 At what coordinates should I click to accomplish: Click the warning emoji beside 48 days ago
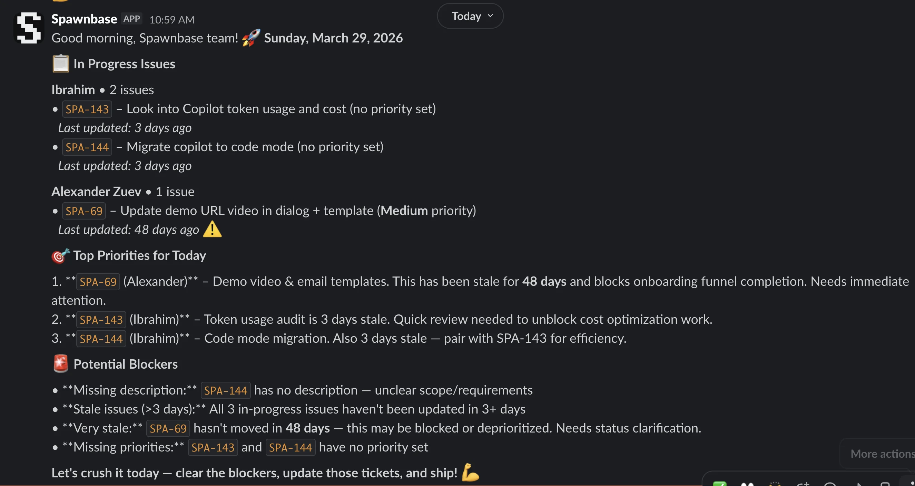pyautogui.click(x=213, y=229)
